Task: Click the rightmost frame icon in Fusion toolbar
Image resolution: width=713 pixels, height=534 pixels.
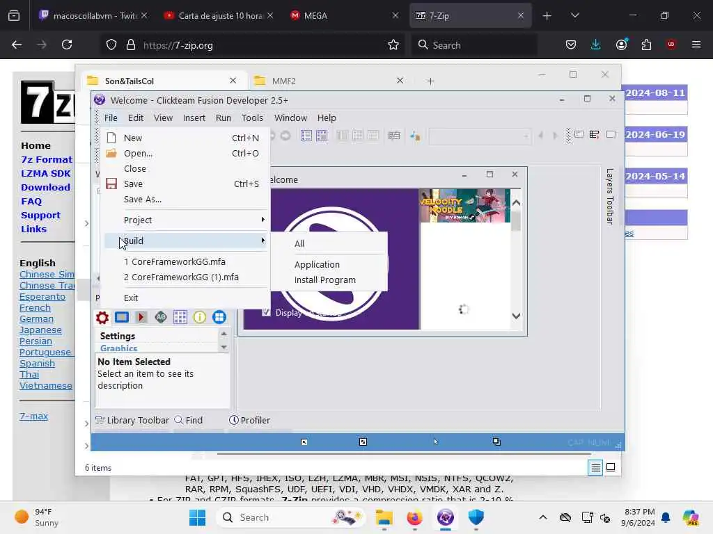Action: (x=611, y=134)
